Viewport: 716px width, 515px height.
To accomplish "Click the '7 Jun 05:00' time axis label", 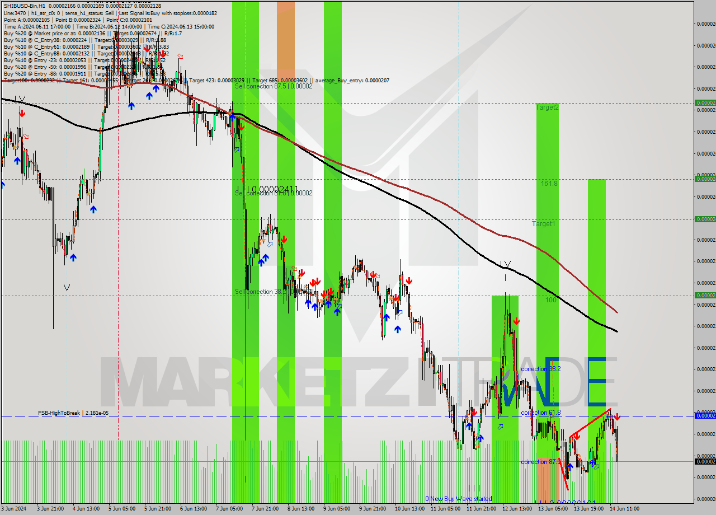I will pyautogui.click(x=229, y=508).
